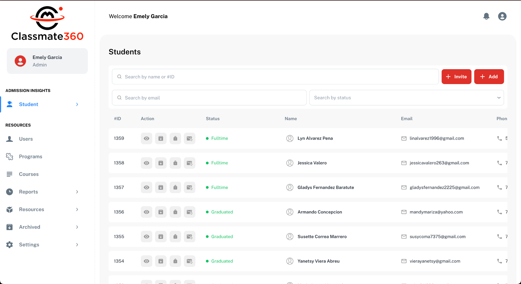
Task: View student 1357 with the eye icon
Action: [x=147, y=187]
